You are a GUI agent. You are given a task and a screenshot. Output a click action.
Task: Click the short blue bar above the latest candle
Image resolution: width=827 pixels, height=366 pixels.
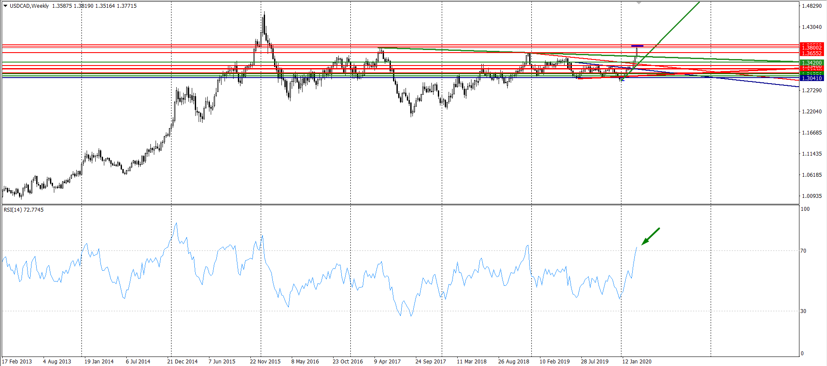[637, 46]
